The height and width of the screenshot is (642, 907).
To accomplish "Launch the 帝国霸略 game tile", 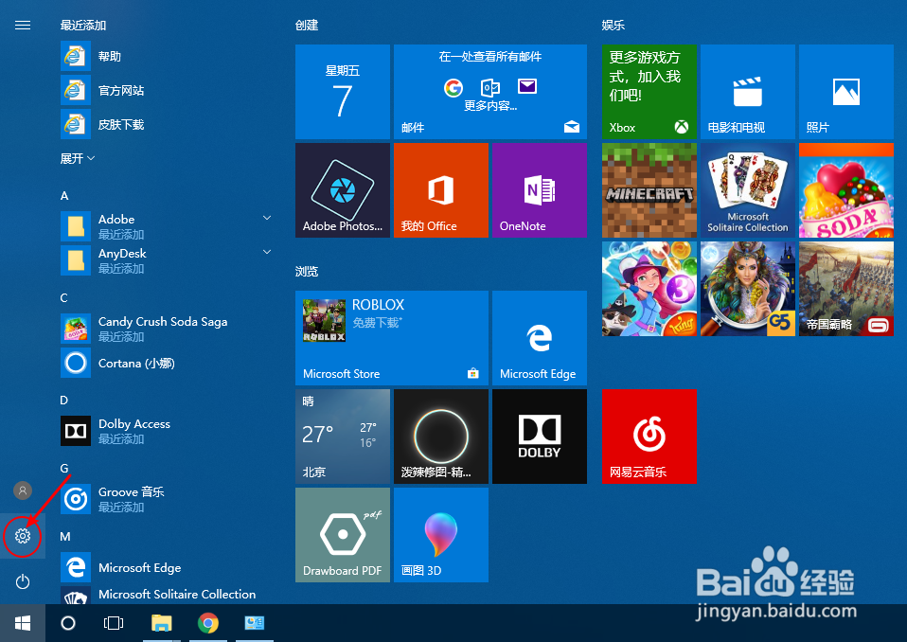I will 846,289.
